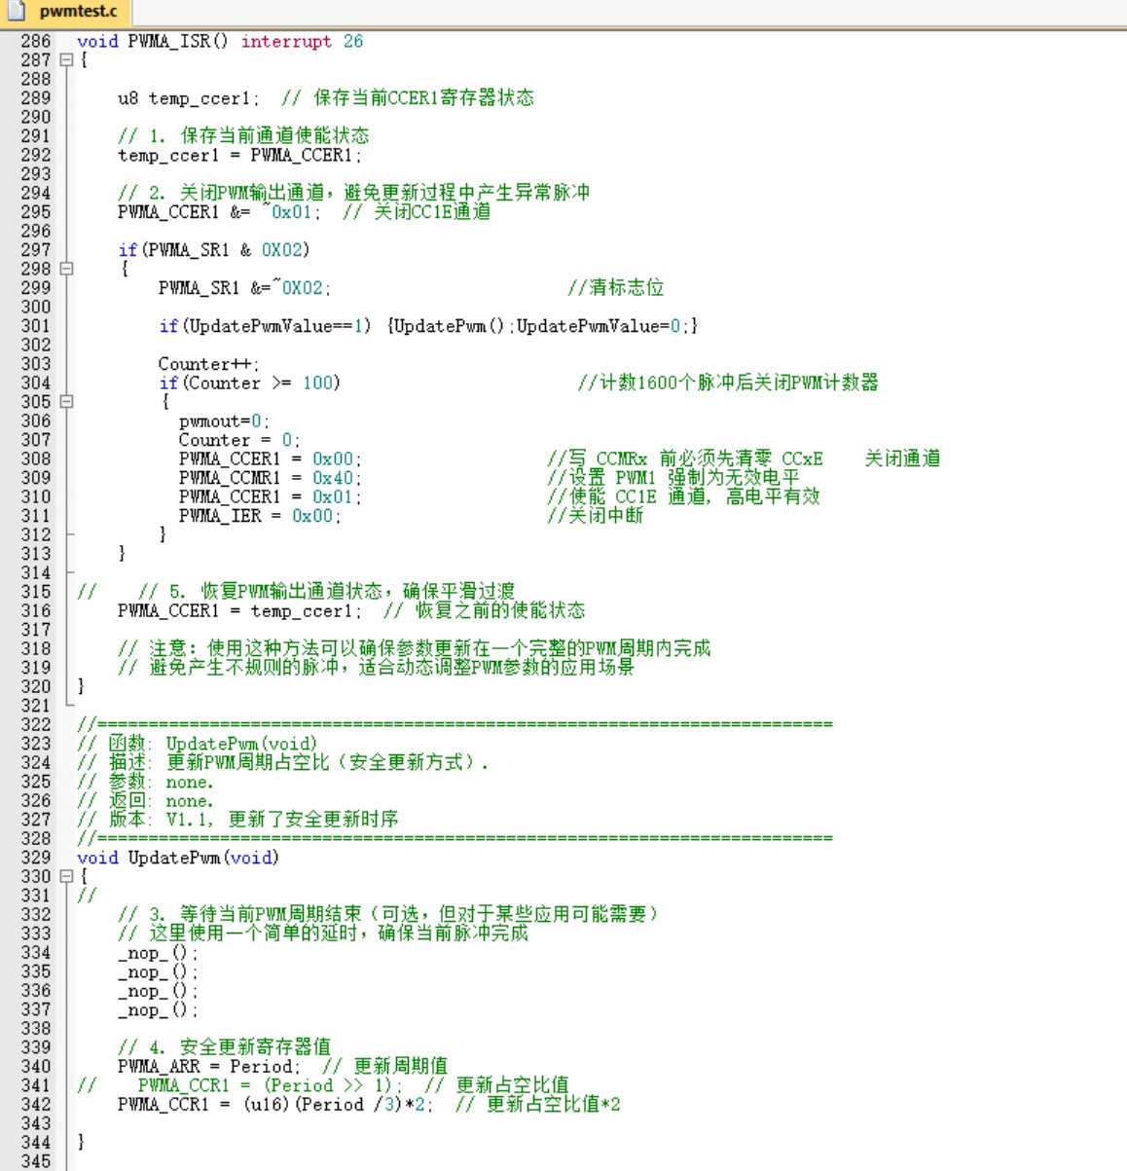The image size is (1127, 1171).
Task: Collapse the if(PWMA_SR1) block fold at line 298
Action: click(x=66, y=269)
